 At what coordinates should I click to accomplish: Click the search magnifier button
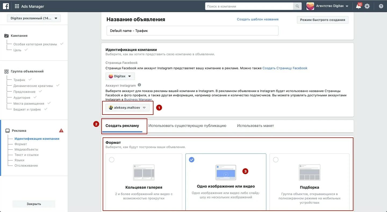pos(297,6)
